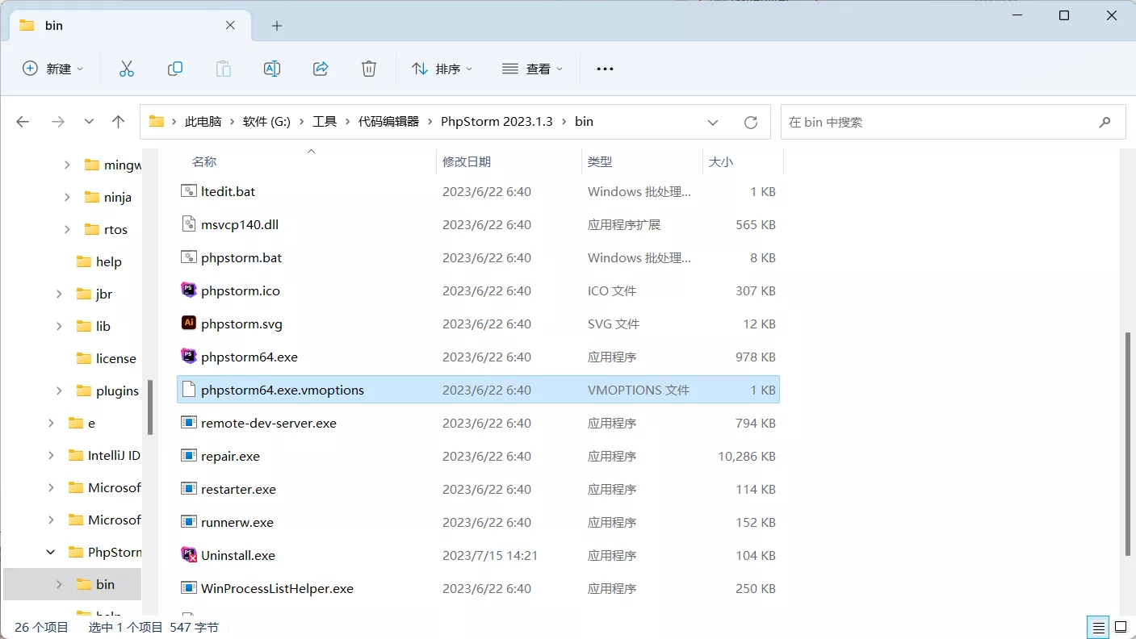Image resolution: width=1136 pixels, height=639 pixels.
Task: Open the 新建 (New) dropdown
Action: (x=52, y=69)
